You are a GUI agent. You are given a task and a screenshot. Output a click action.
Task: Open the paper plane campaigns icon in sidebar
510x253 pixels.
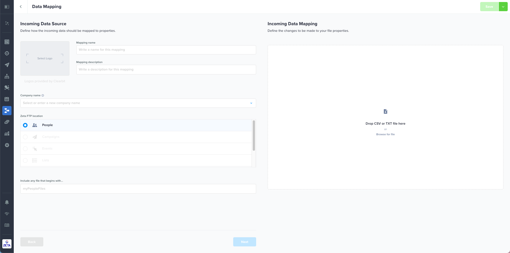[x=7, y=65]
